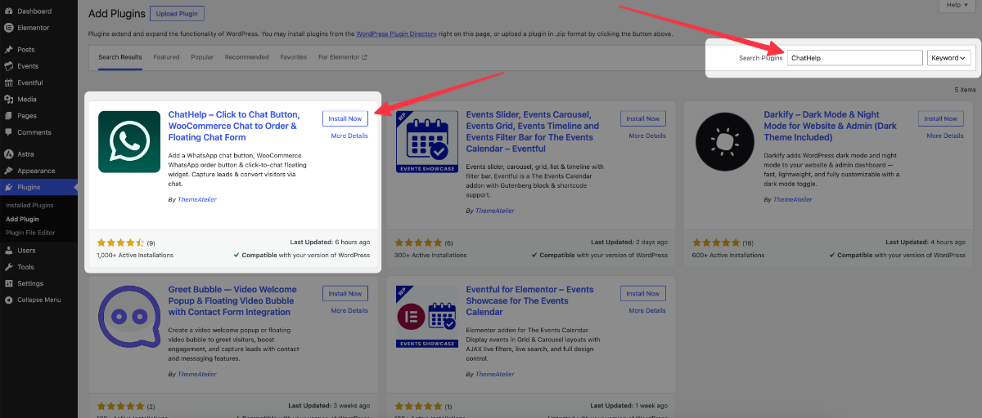
Task: Click the Appearance brush icon
Action: (8, 171)
